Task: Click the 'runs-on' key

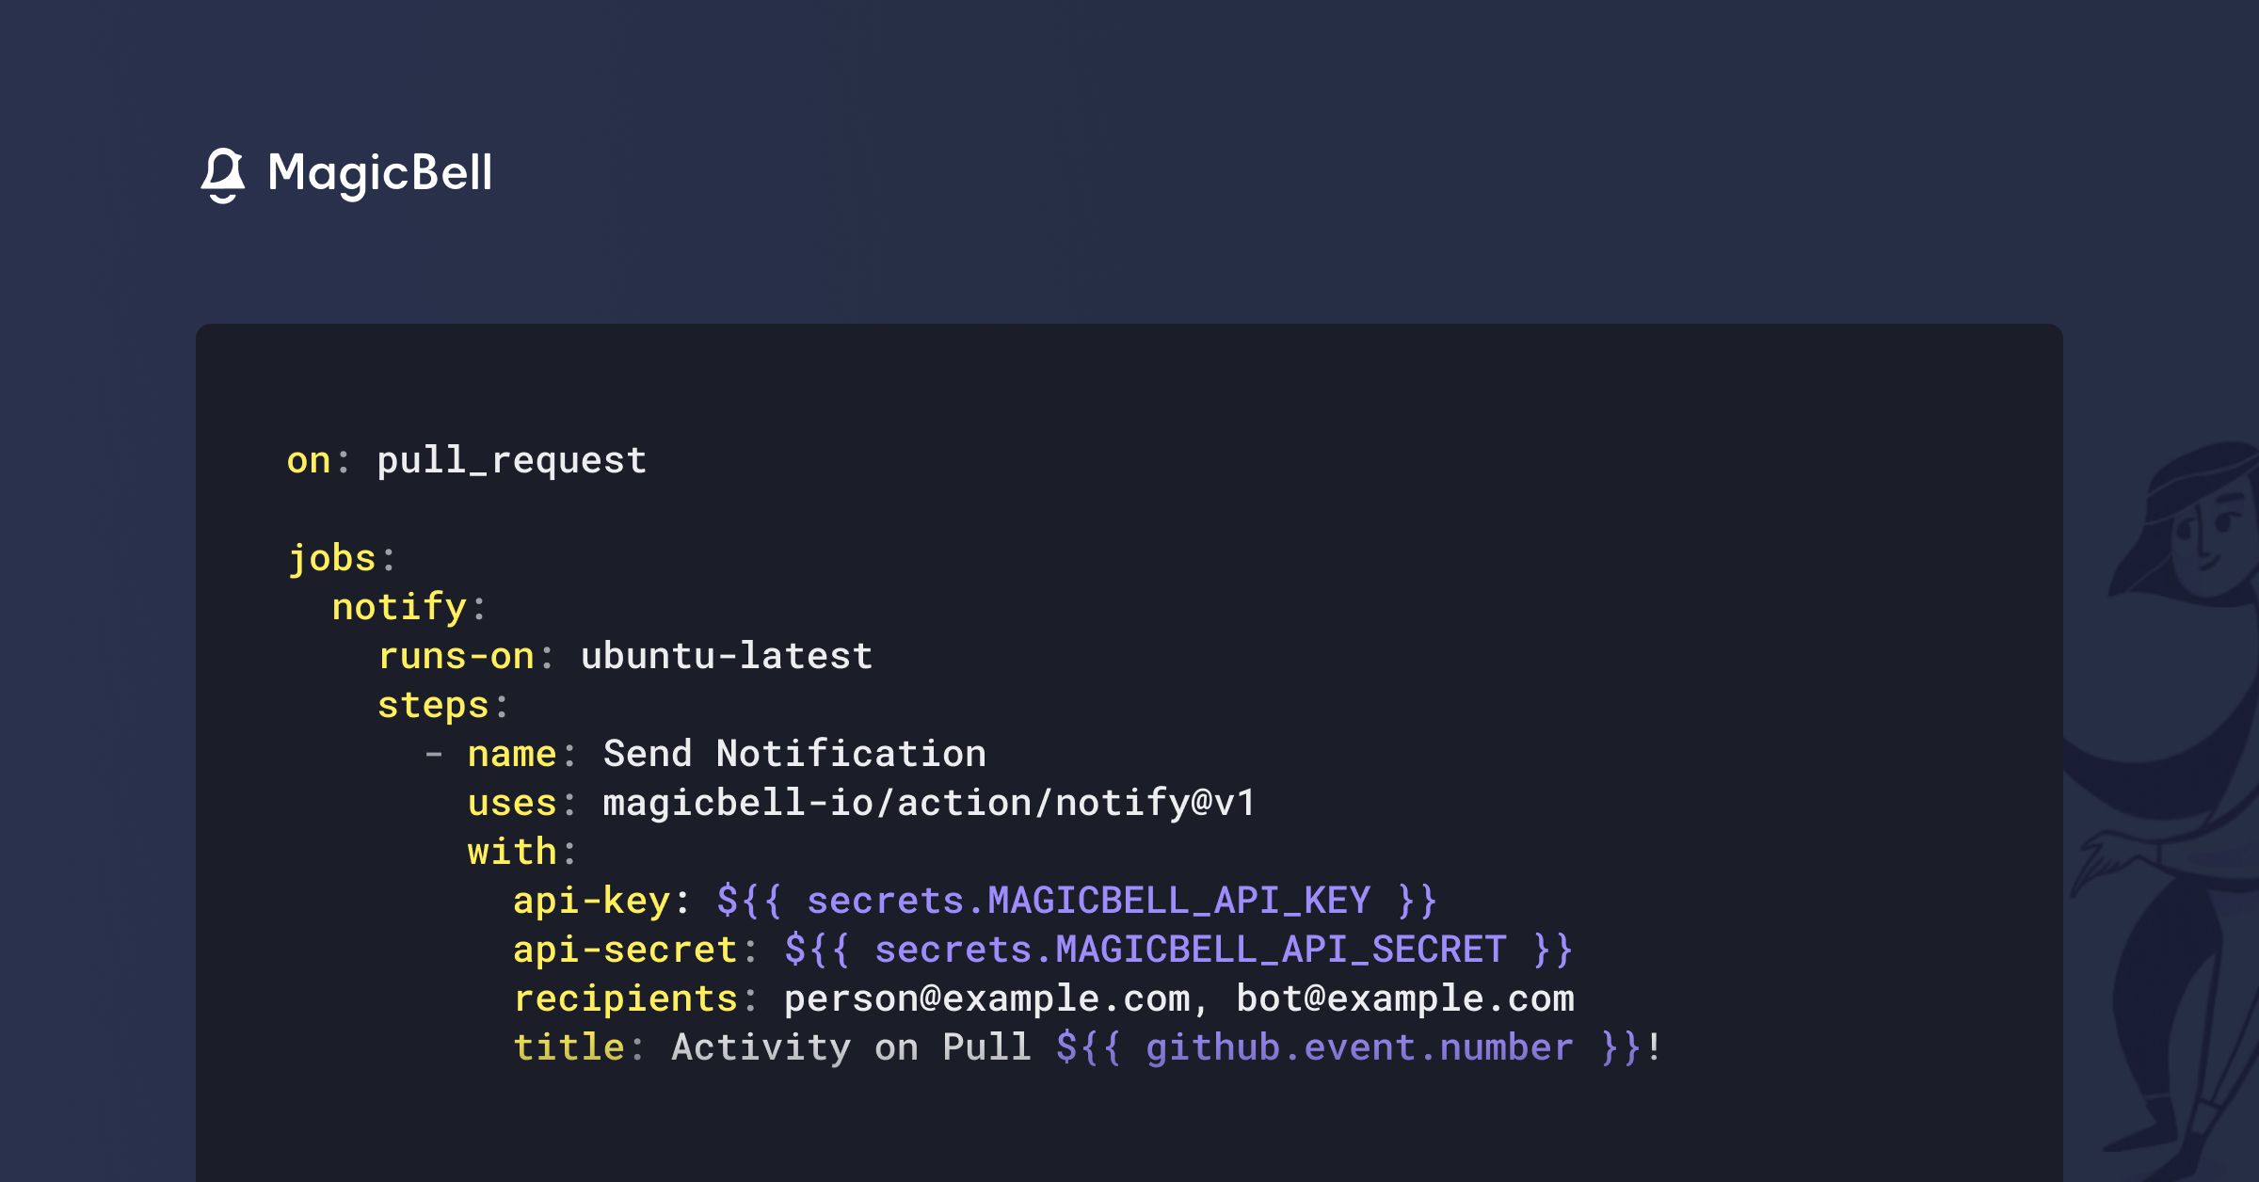Action: 456,657
